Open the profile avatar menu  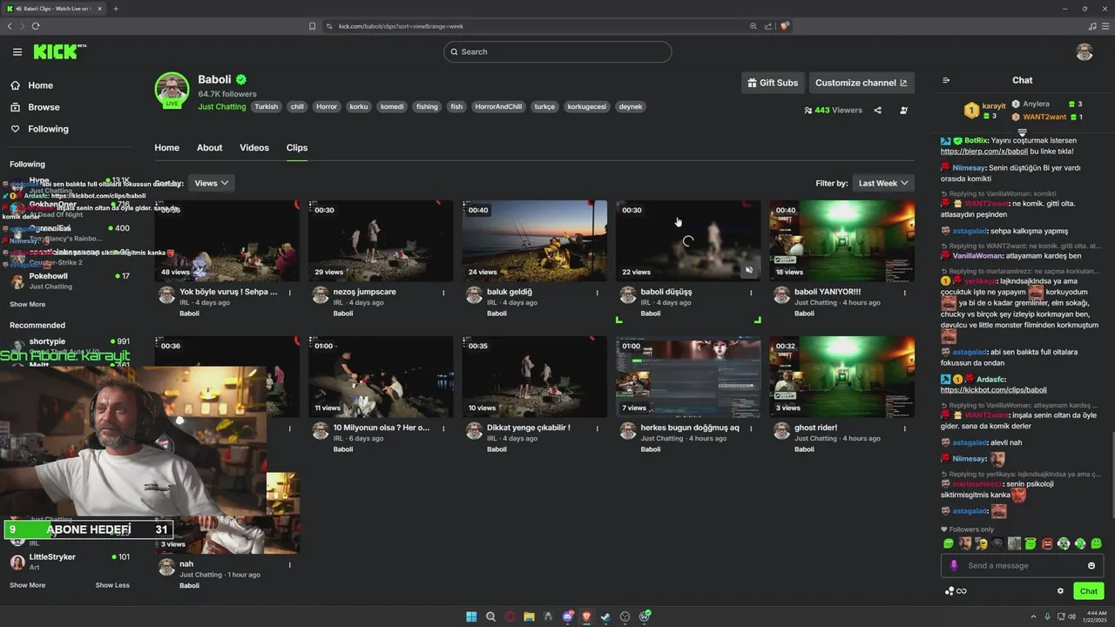(1085, 51)
